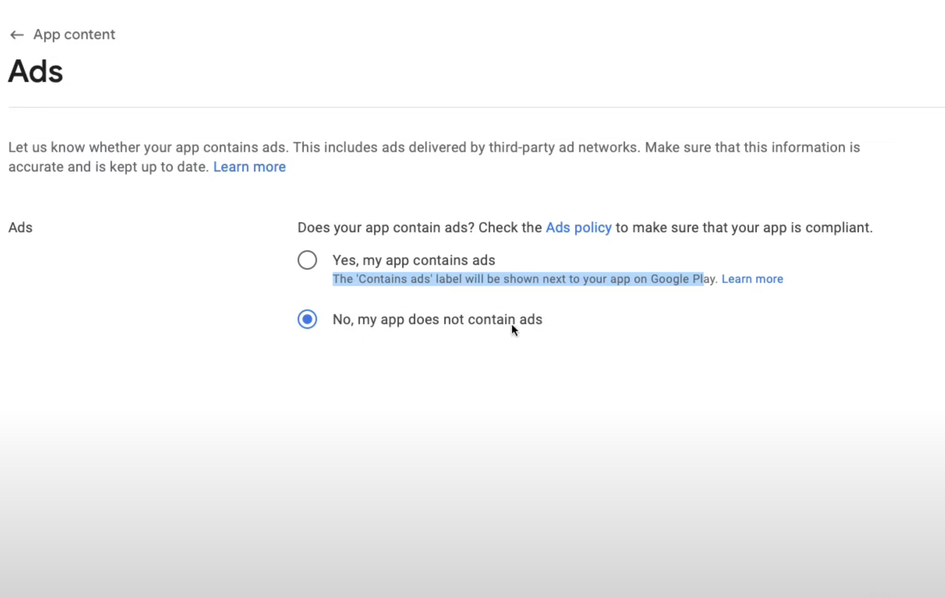Choose the "No, my app does not contain ads" option
This screenshot has width=945, height=597.
(x=307, y=319)
